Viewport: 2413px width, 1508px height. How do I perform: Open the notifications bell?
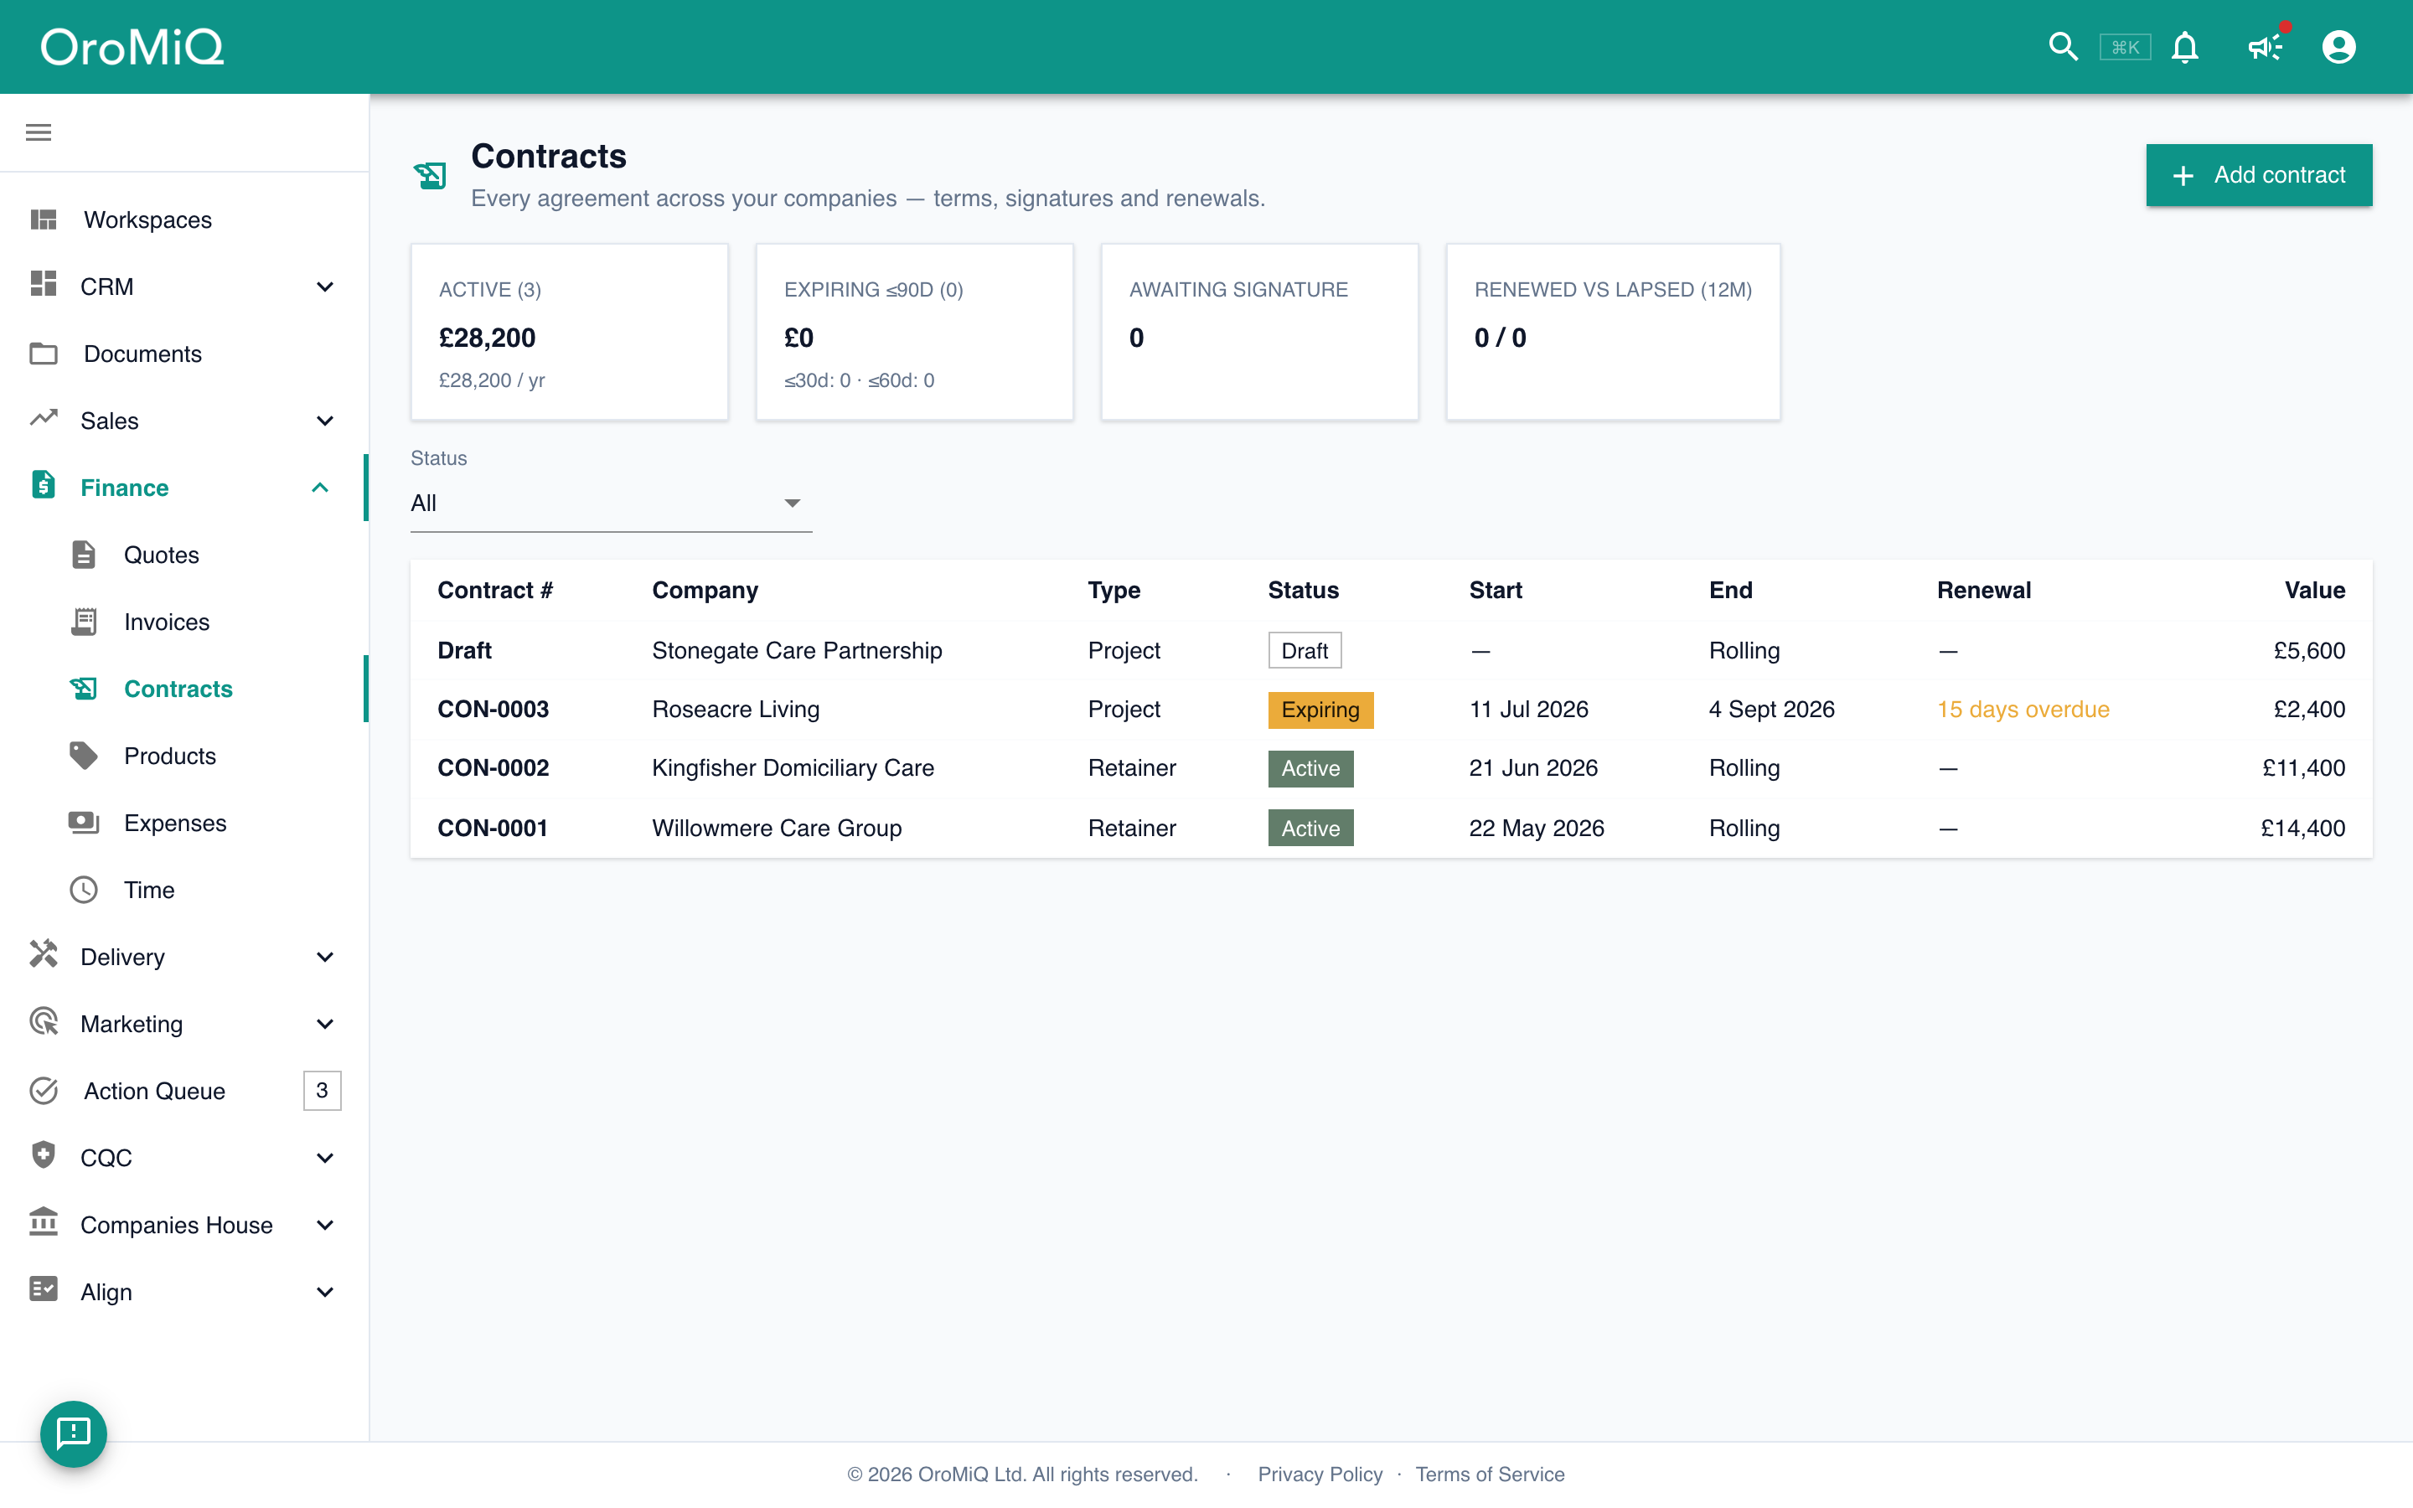(2184, 47)
